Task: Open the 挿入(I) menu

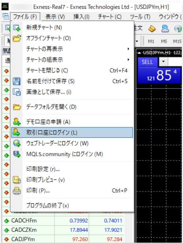Action: (x=81, y=17)
